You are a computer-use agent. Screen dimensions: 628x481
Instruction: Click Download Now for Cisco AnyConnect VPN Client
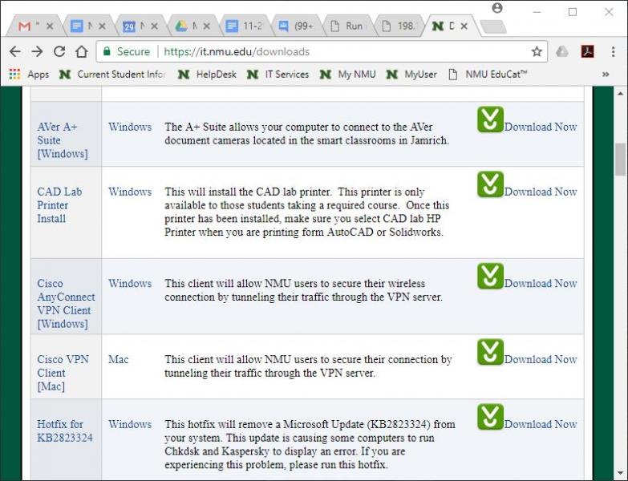tap(541, 283)
